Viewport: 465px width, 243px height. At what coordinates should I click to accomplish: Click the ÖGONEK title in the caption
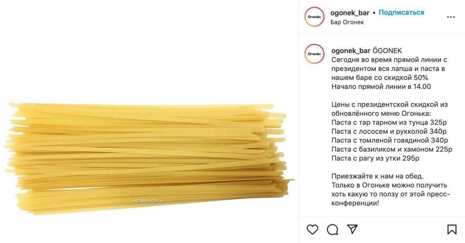point(387,51)
